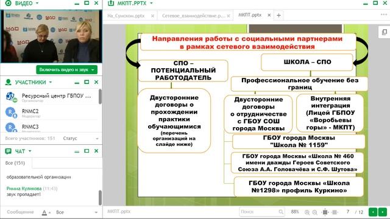
Task: Open the three-dots more options menu
Action: coord(384,15)
